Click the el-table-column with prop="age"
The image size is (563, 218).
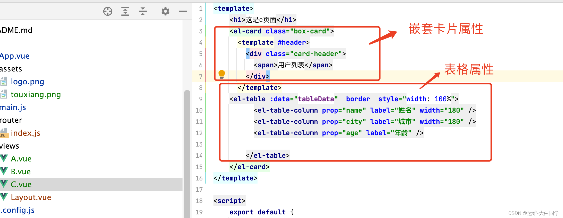339,133
